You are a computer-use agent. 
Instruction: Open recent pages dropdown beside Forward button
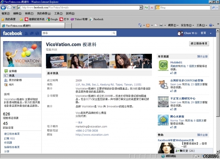(14, 8)
